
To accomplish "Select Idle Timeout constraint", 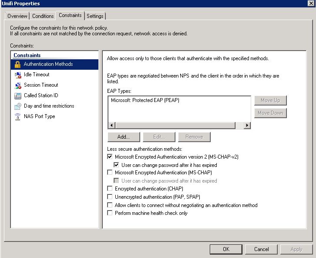I will point(54,75).
